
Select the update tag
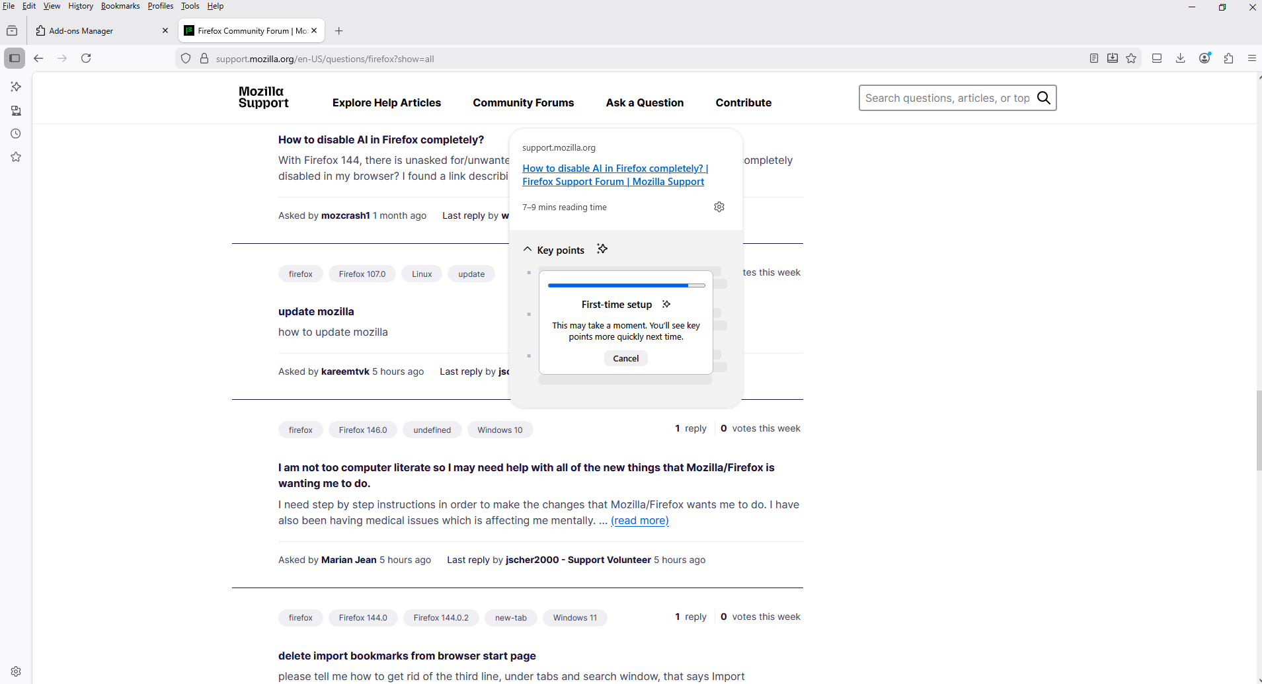tap(471, 274)
